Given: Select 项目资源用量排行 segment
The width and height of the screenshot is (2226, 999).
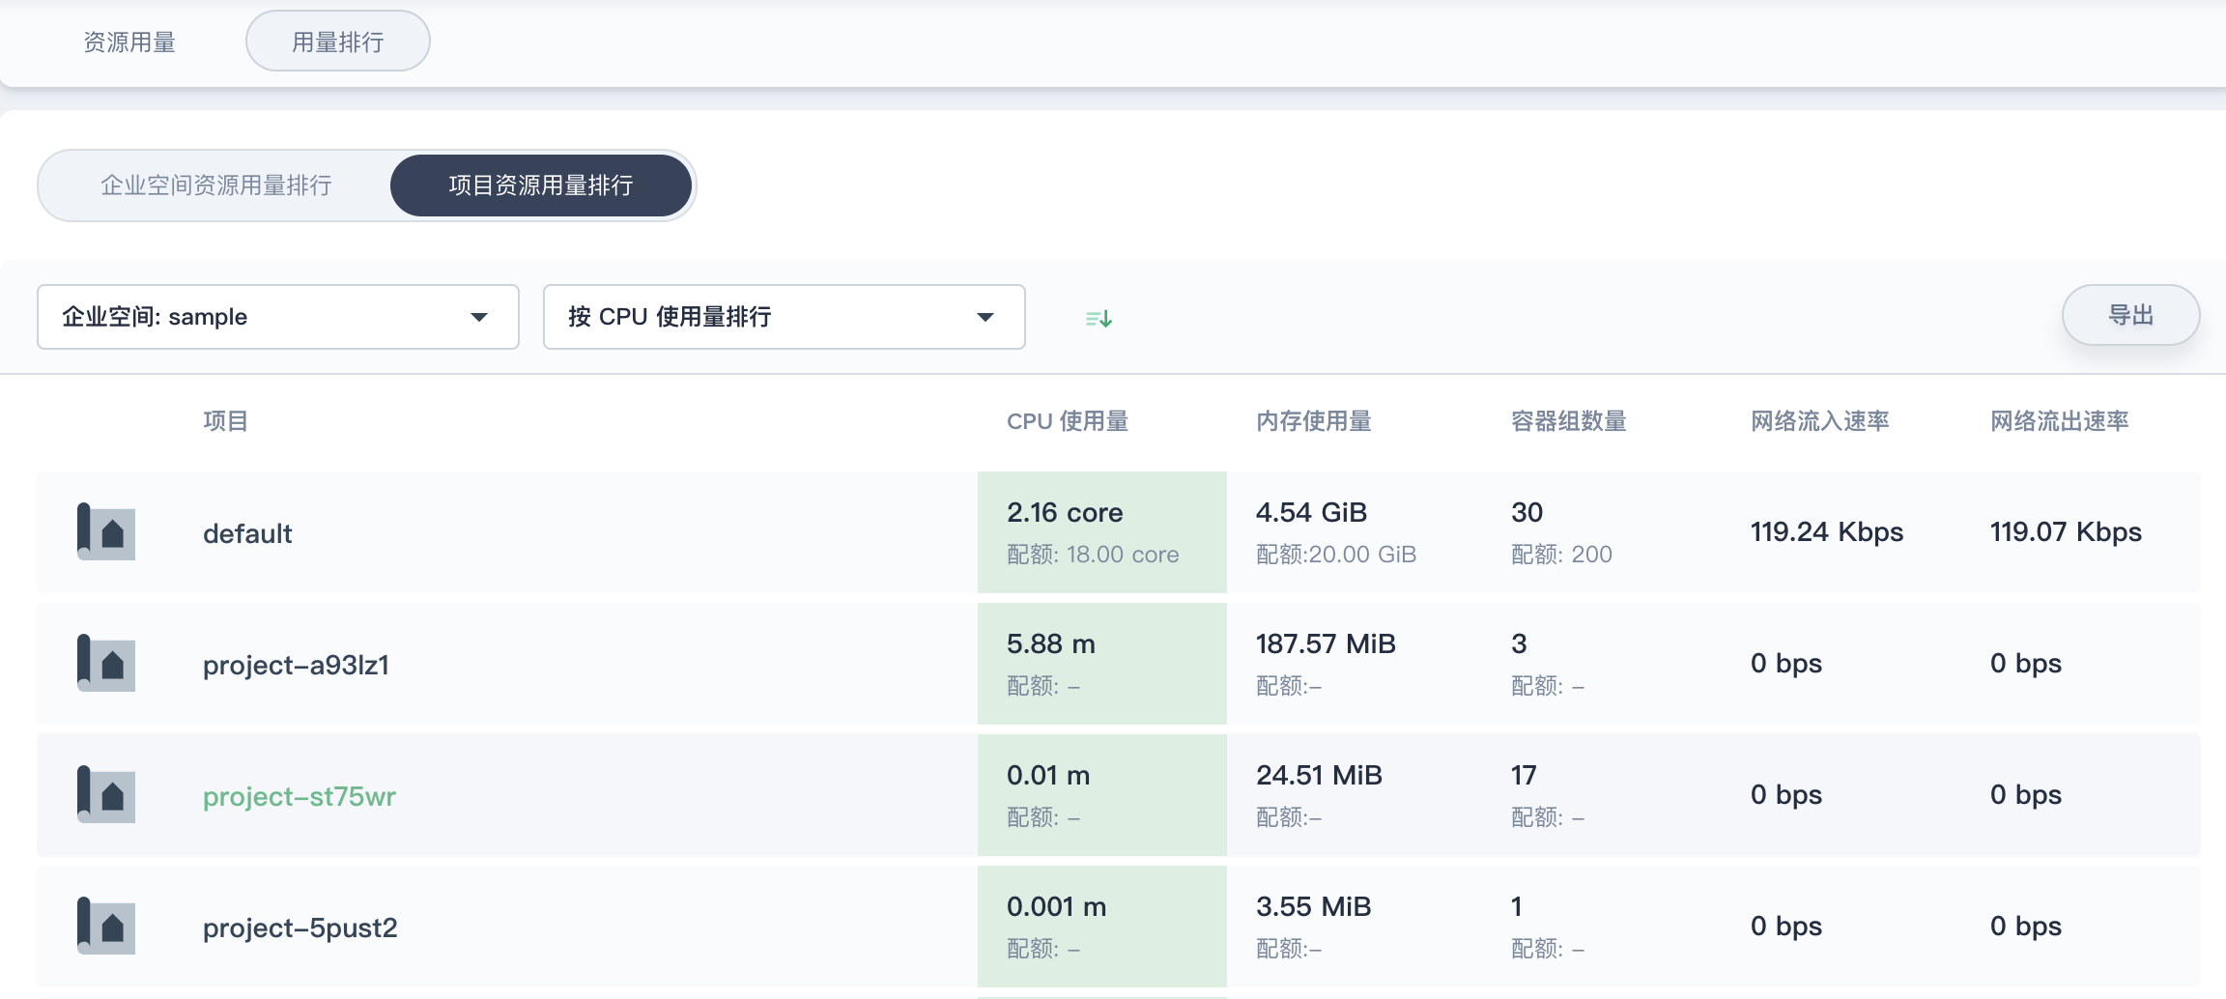Looking at the screenshot, I should (541, 186).
